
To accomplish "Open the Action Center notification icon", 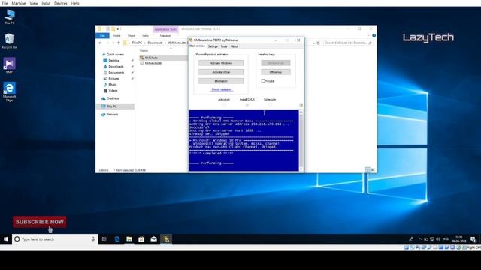I will coord(473,239).
